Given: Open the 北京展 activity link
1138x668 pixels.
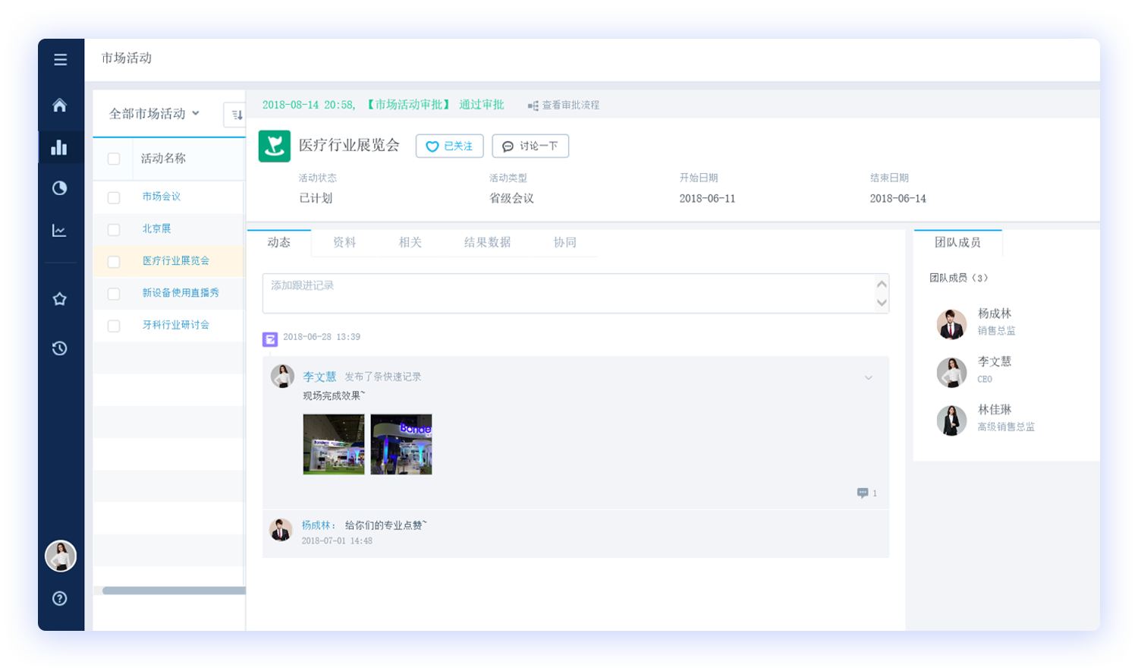Looking at the screenshot, I should pos(156,228).
